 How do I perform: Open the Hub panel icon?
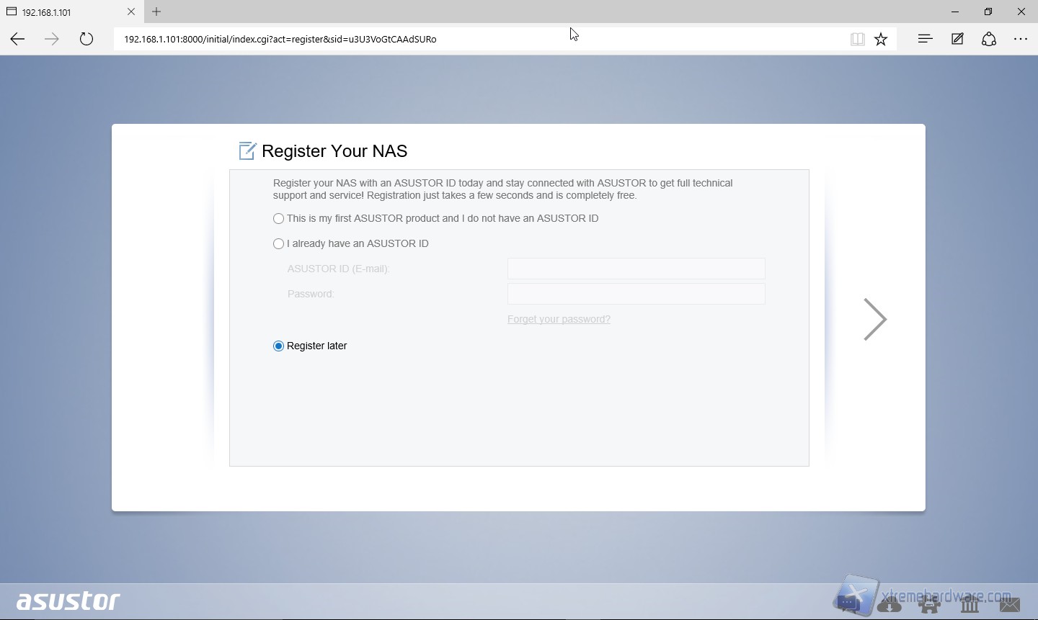tap(926, 39)
